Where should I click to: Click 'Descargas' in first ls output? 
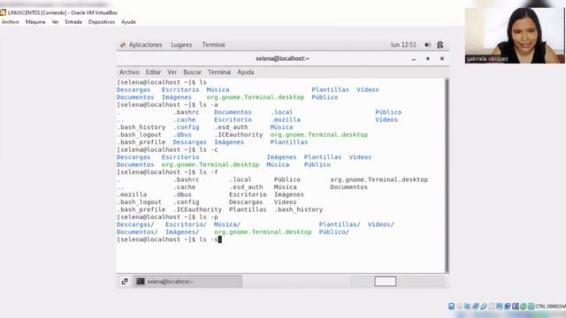pos(134,90)
